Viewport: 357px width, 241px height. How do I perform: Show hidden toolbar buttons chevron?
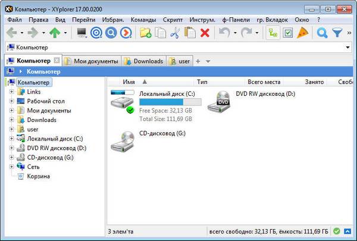point(349,33)
